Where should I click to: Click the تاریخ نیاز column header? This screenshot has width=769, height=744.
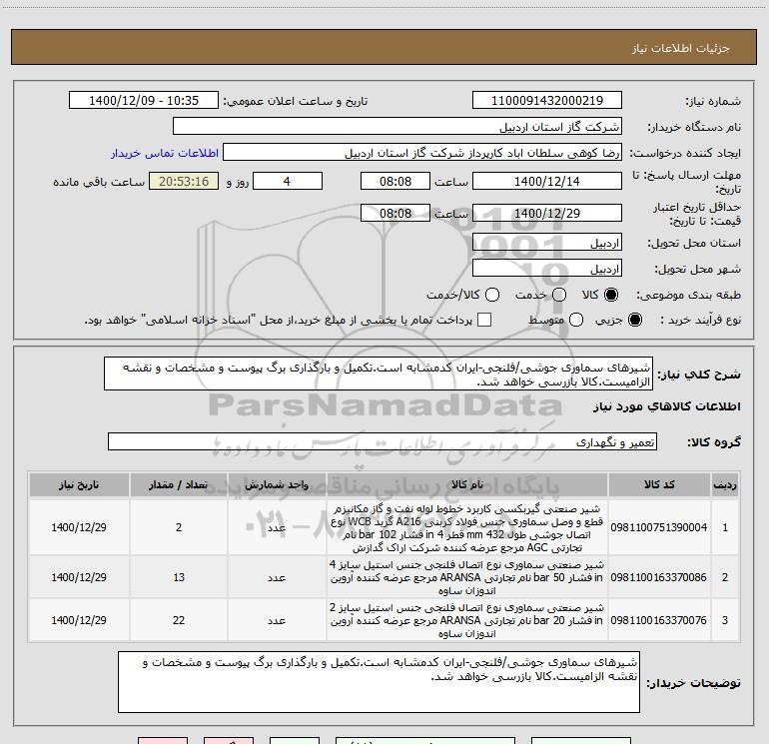point(79,485)
